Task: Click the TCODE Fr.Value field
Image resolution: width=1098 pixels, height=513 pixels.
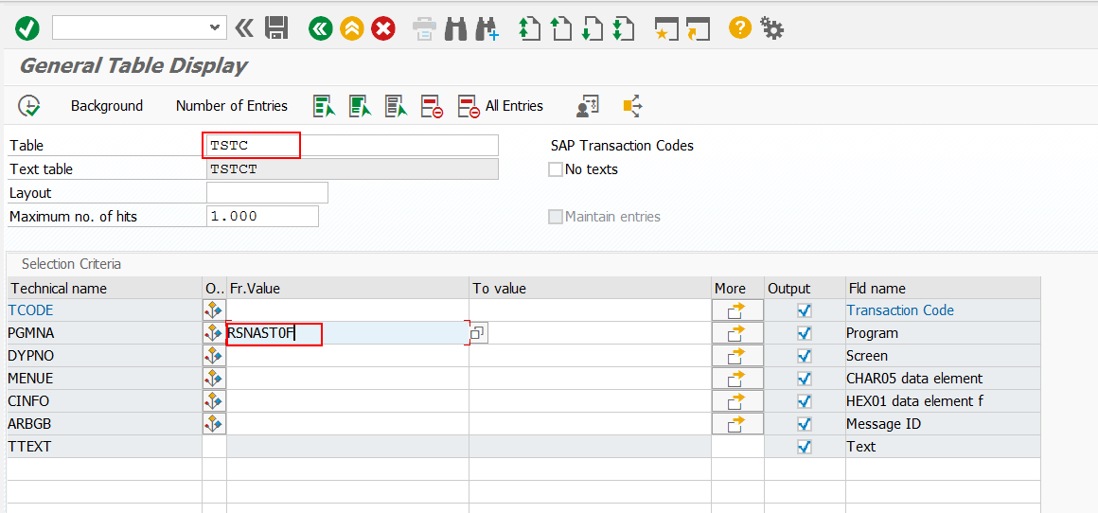Action: pos(348,310)
